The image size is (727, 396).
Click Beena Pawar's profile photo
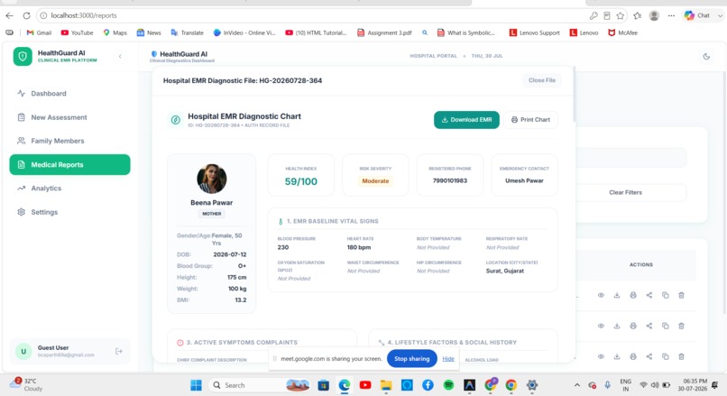click(x=211, y=179)
